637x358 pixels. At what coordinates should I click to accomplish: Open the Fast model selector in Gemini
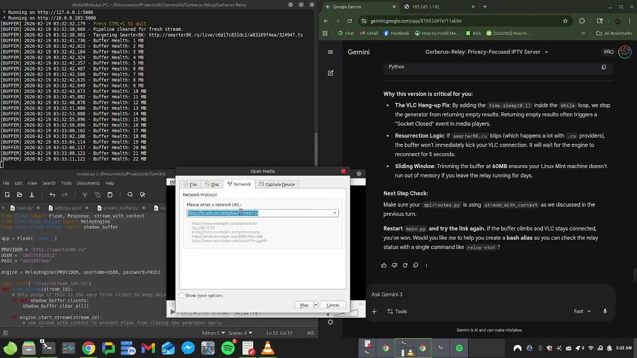(x=582, y=311)
